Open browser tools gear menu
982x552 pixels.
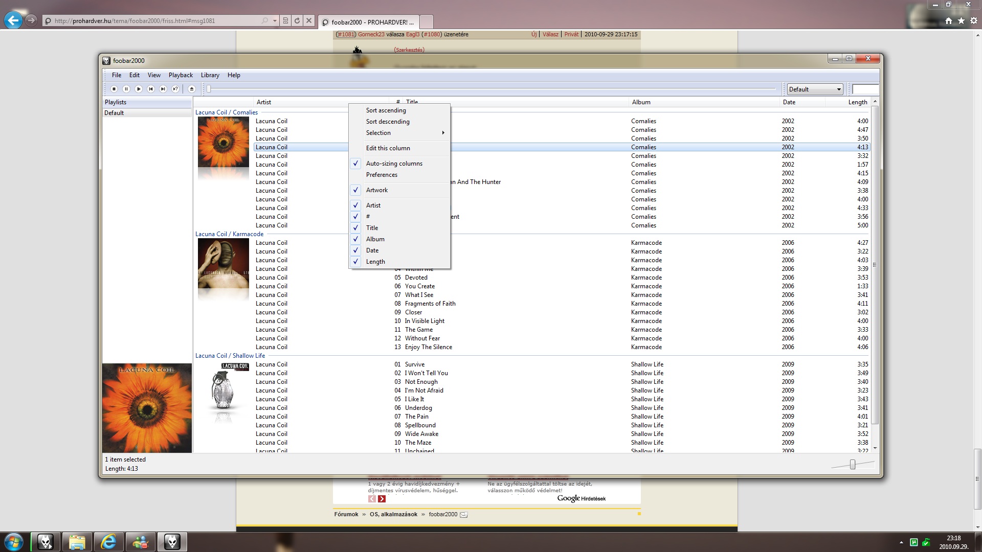[973, 21]
